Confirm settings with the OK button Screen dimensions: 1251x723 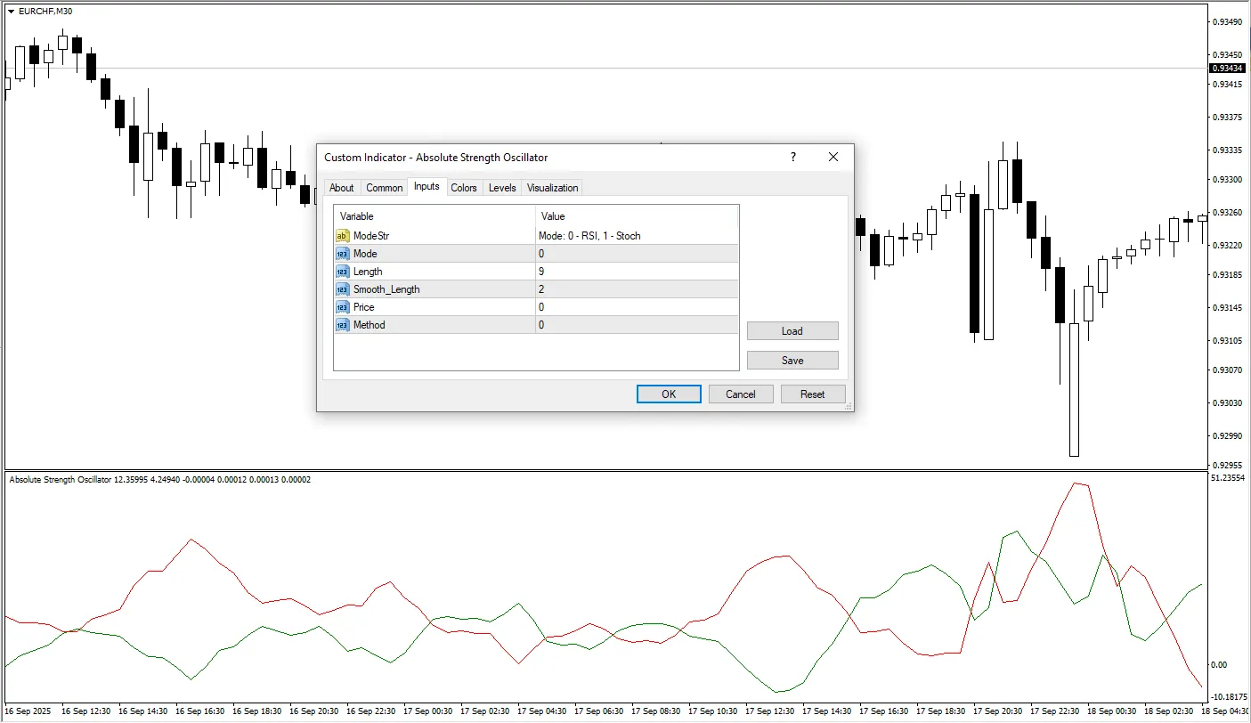(669, 394)
